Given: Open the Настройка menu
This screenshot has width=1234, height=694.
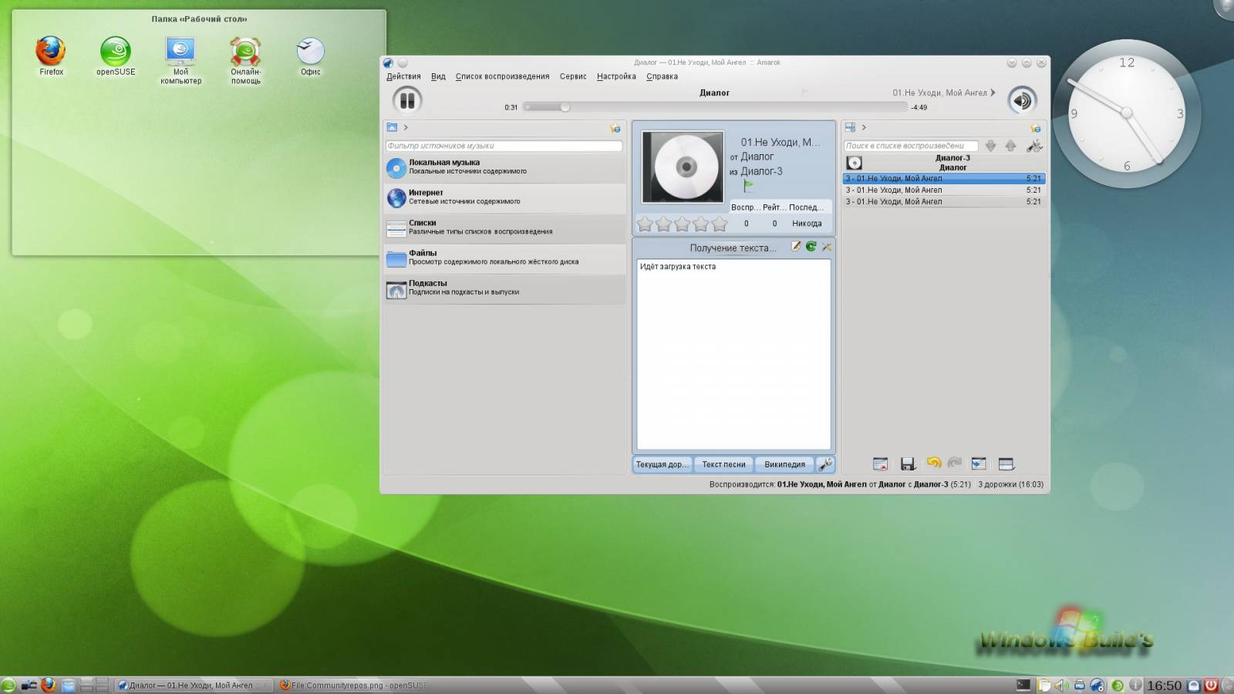Looking at the screenshot, I should click(x=616, y=76).
